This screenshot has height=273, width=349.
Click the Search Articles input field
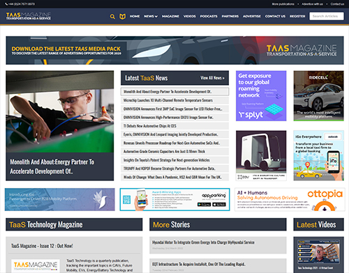coord(327,16)
